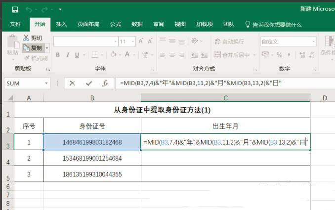
Task: Toggle Bold formatting
Action: click(x=58, y=55)
